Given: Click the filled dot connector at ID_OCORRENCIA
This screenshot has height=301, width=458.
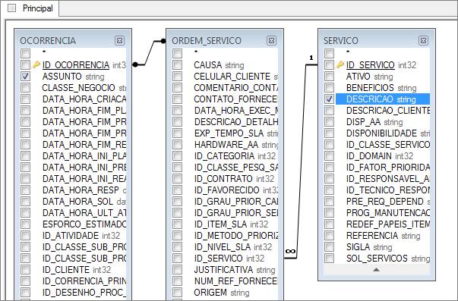Looking at the screenshot, I should click(135, 64).
